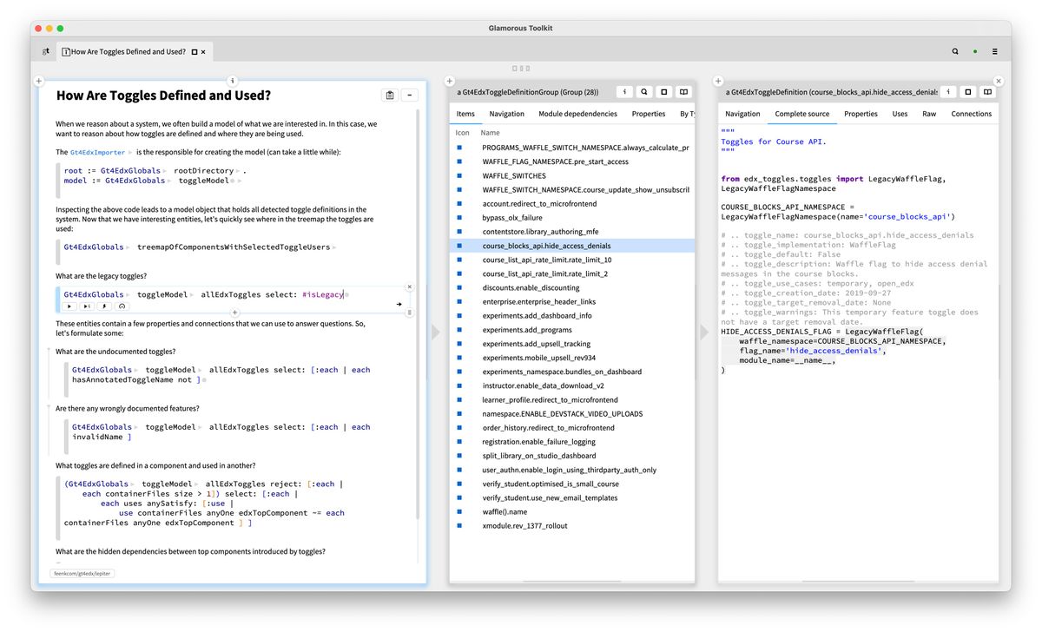Image resolution: width=1042 pixels, height=632 pixels.
Task: Click the left page vertical scrollbar
Action: pos(418,313)
